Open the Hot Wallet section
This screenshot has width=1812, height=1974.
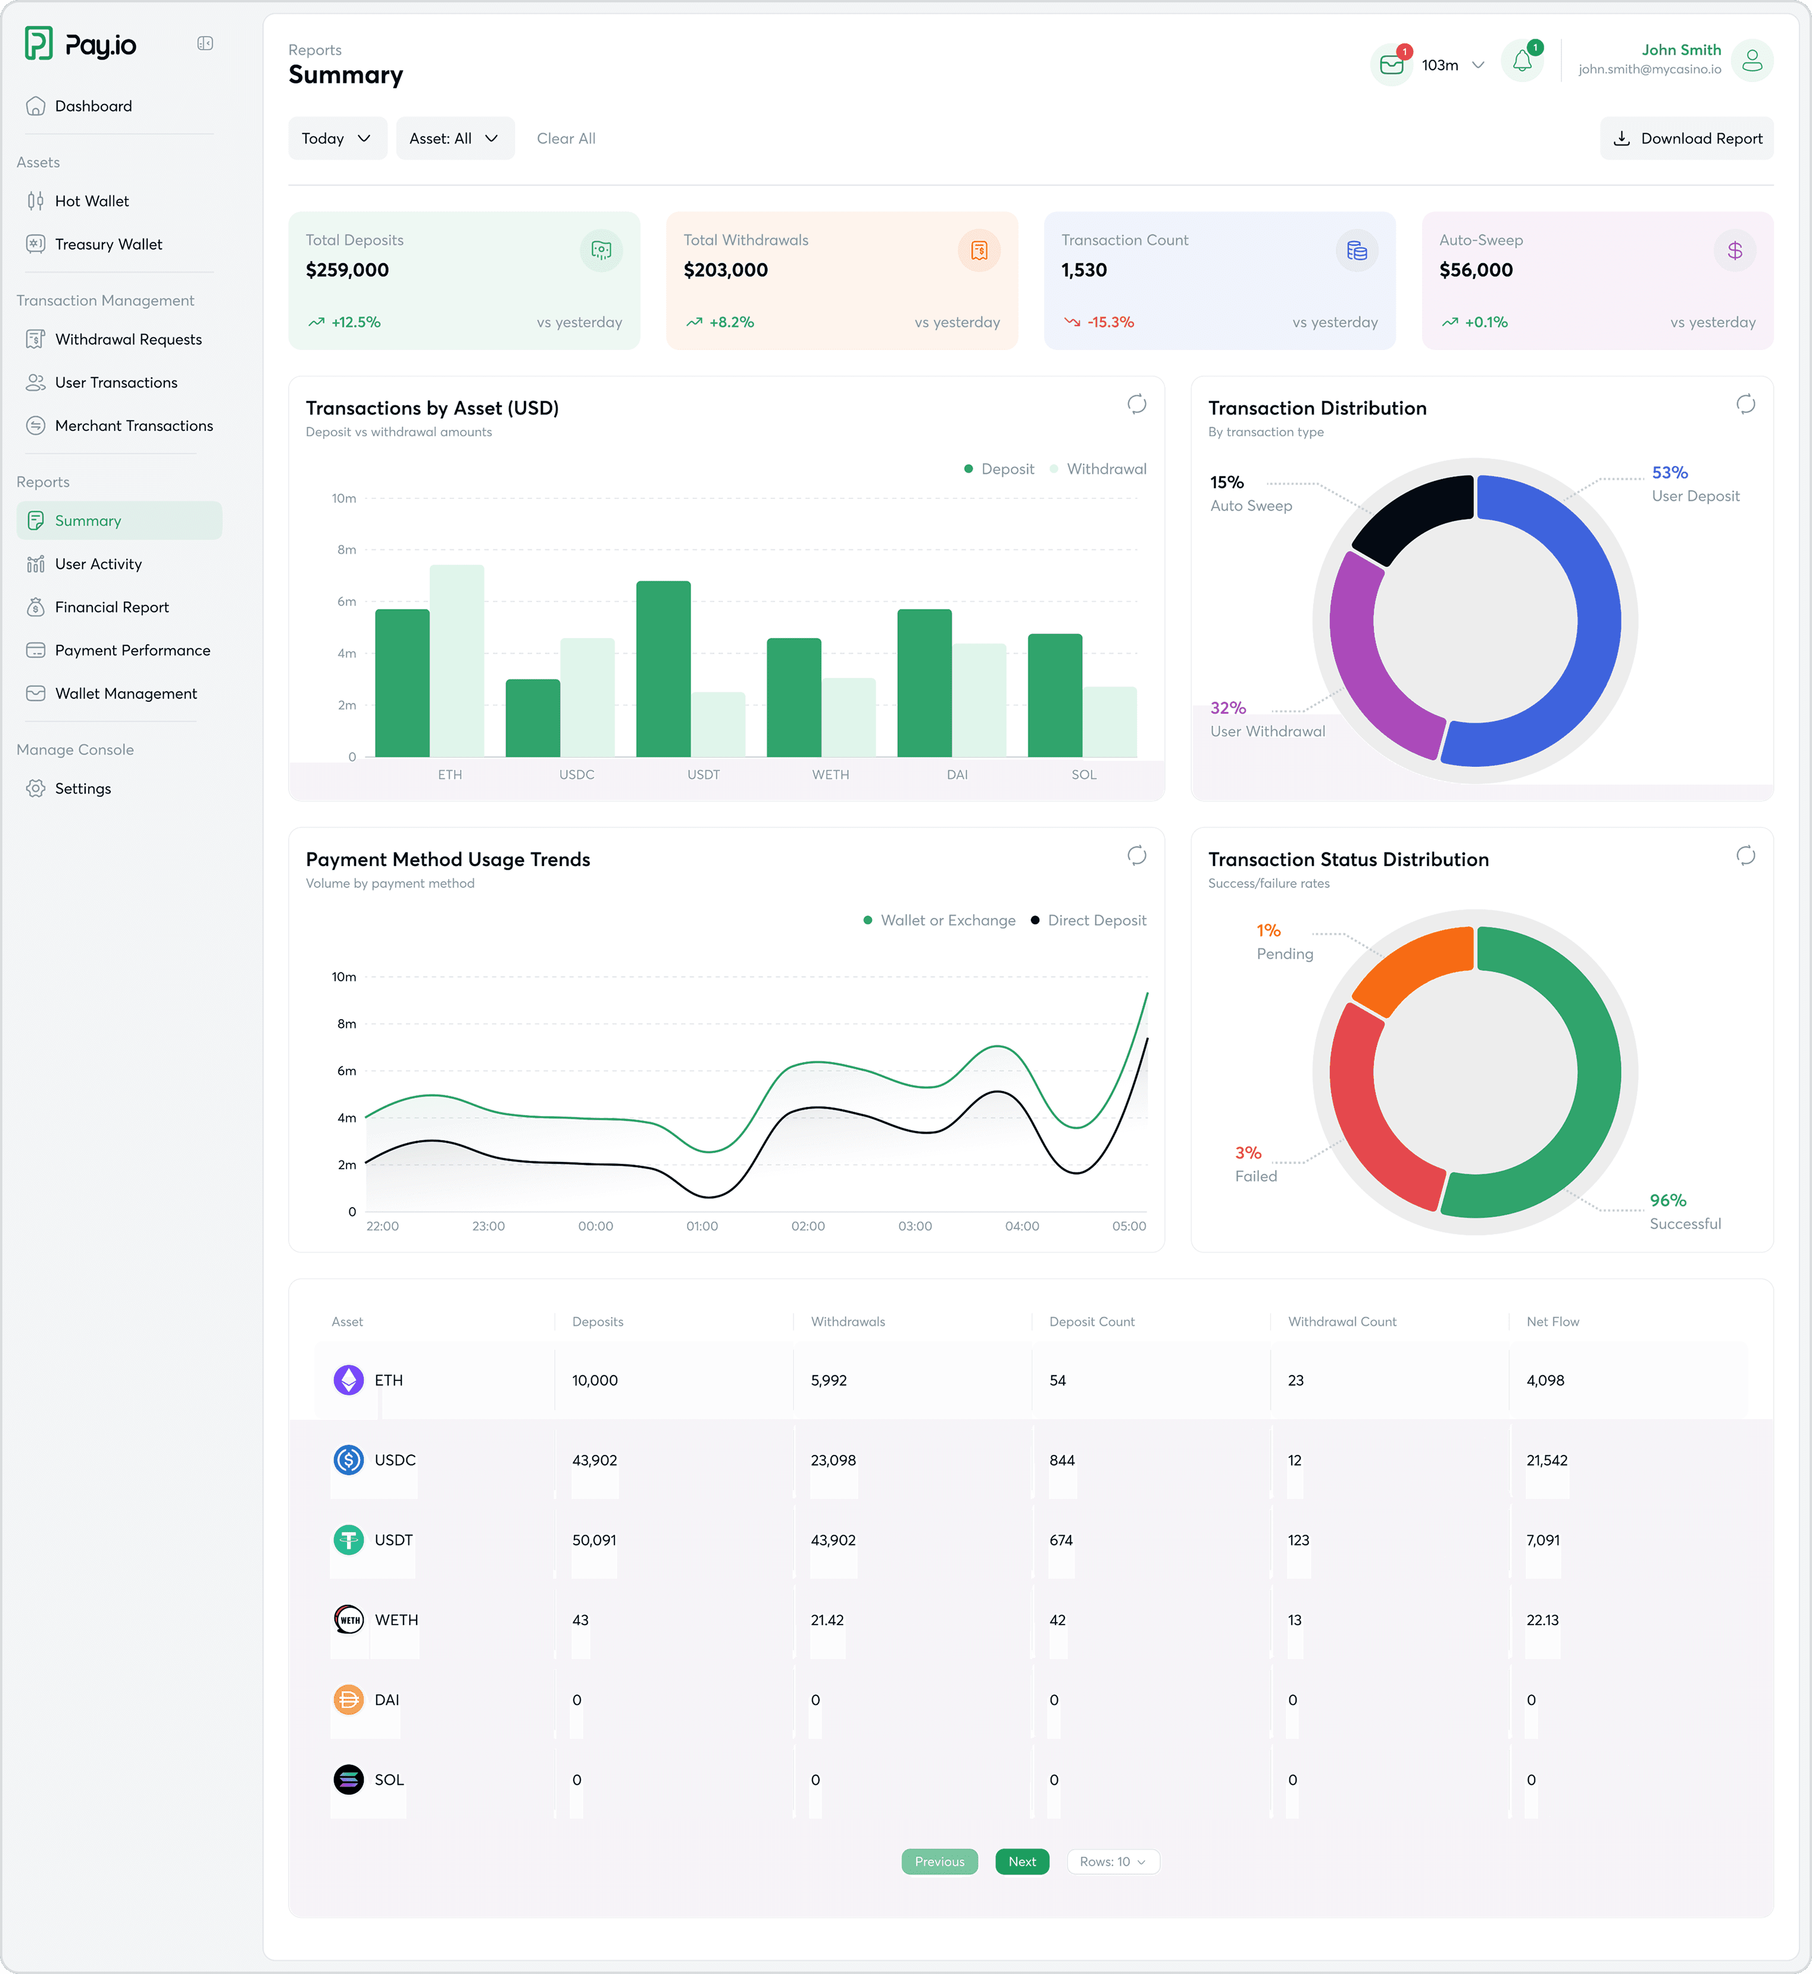click(92, 201)
